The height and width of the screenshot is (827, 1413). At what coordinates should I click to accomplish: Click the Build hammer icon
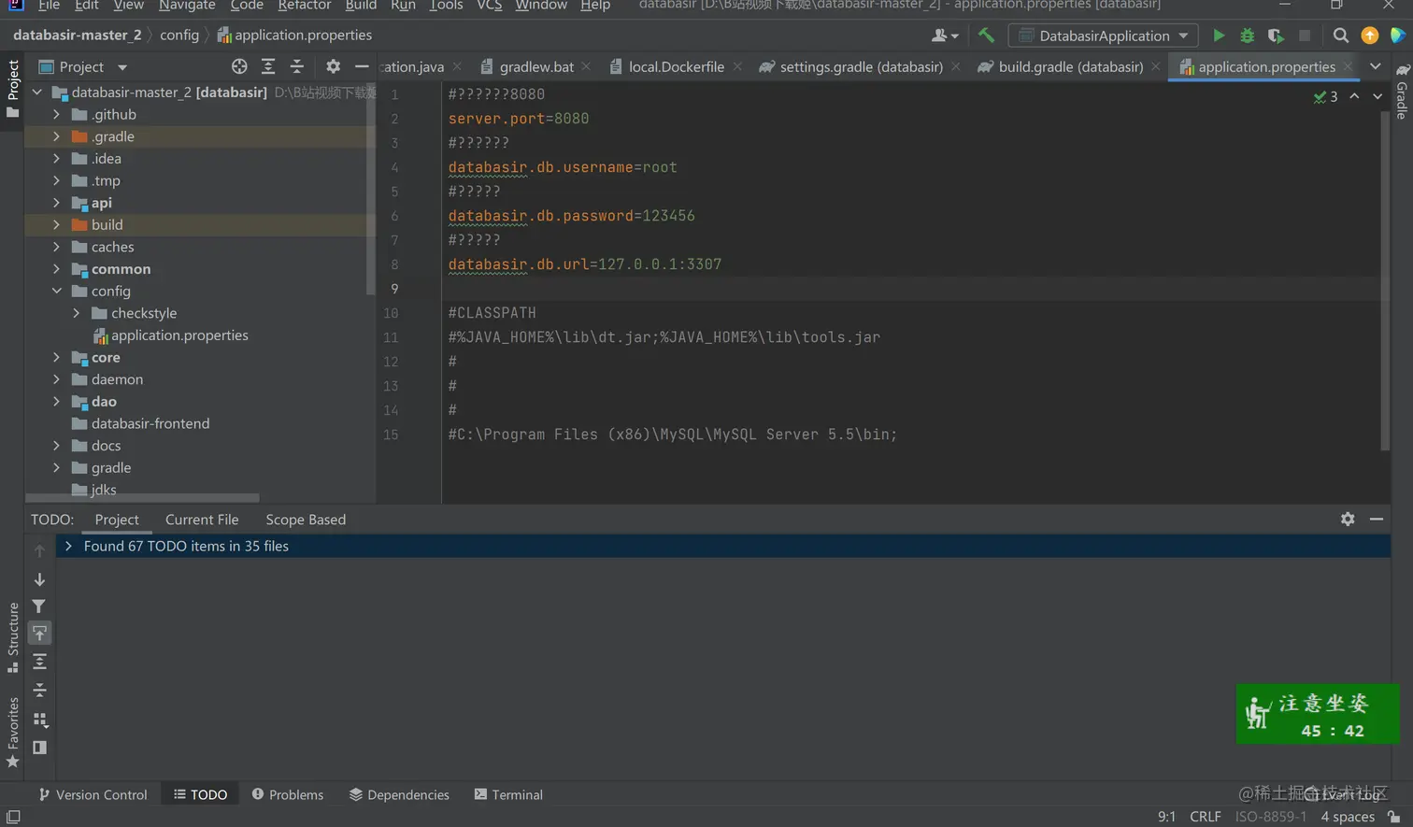986,36
